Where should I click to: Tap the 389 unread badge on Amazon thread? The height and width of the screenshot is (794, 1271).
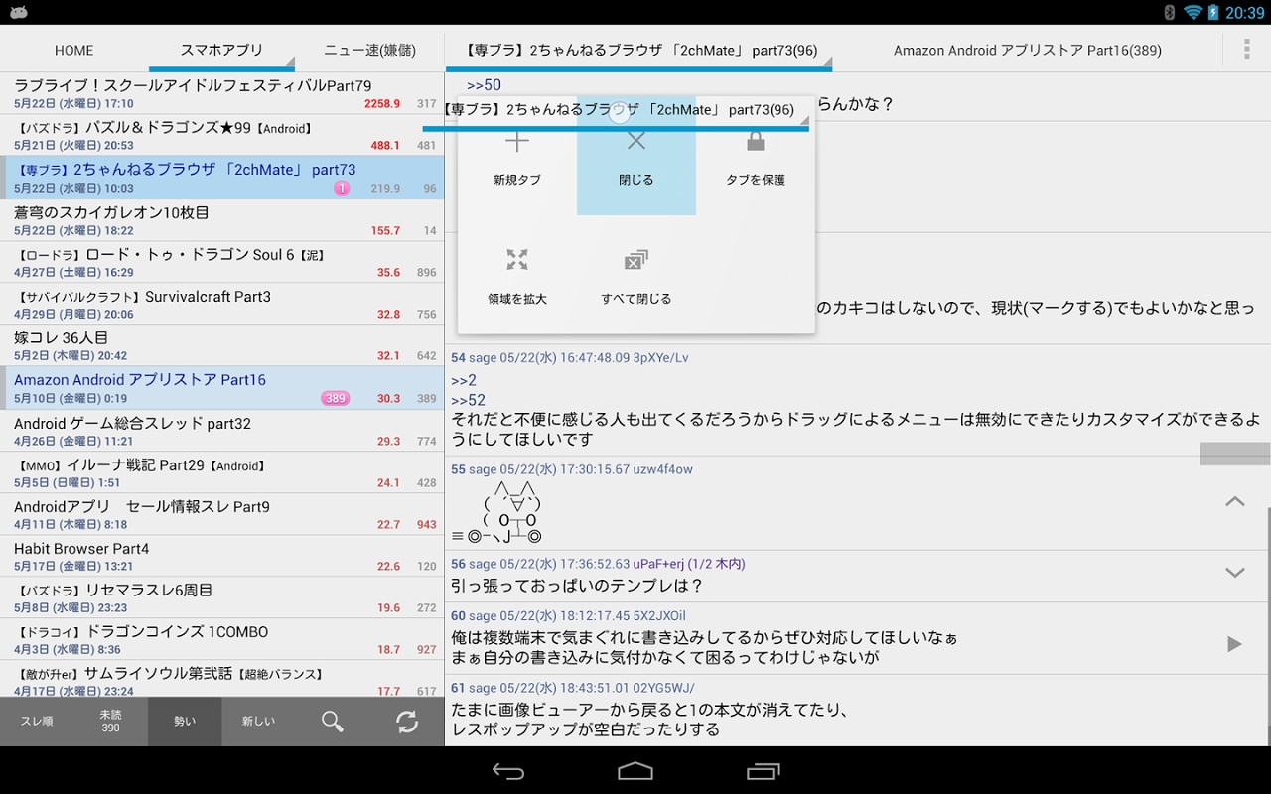[x=335, y=398]
